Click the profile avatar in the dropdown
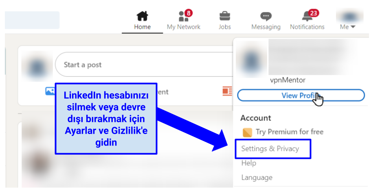 pyautogui.click(x=252, y=59)
